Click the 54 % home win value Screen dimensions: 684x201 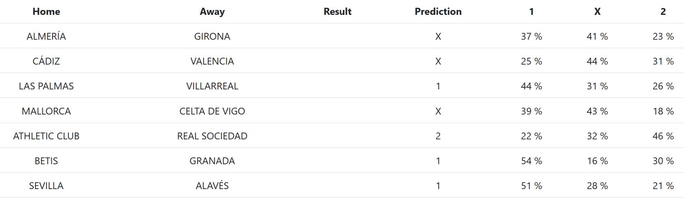click(531, 161)
